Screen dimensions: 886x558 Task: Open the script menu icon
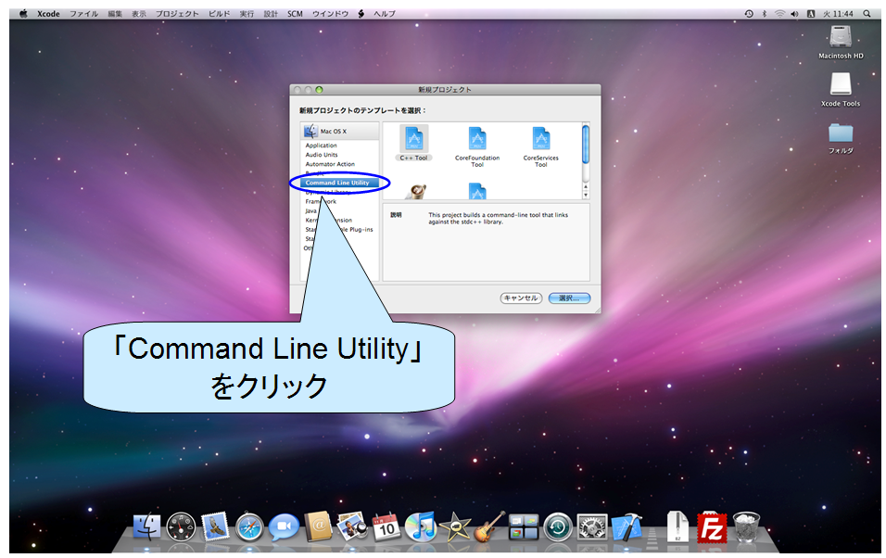pos(361,14)
